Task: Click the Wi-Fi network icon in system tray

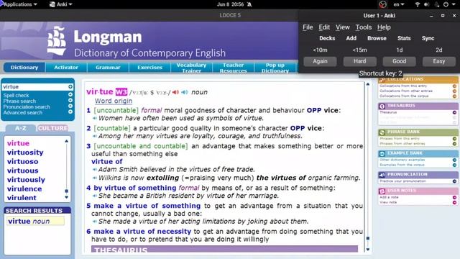Action: click(x=417, y=4)
